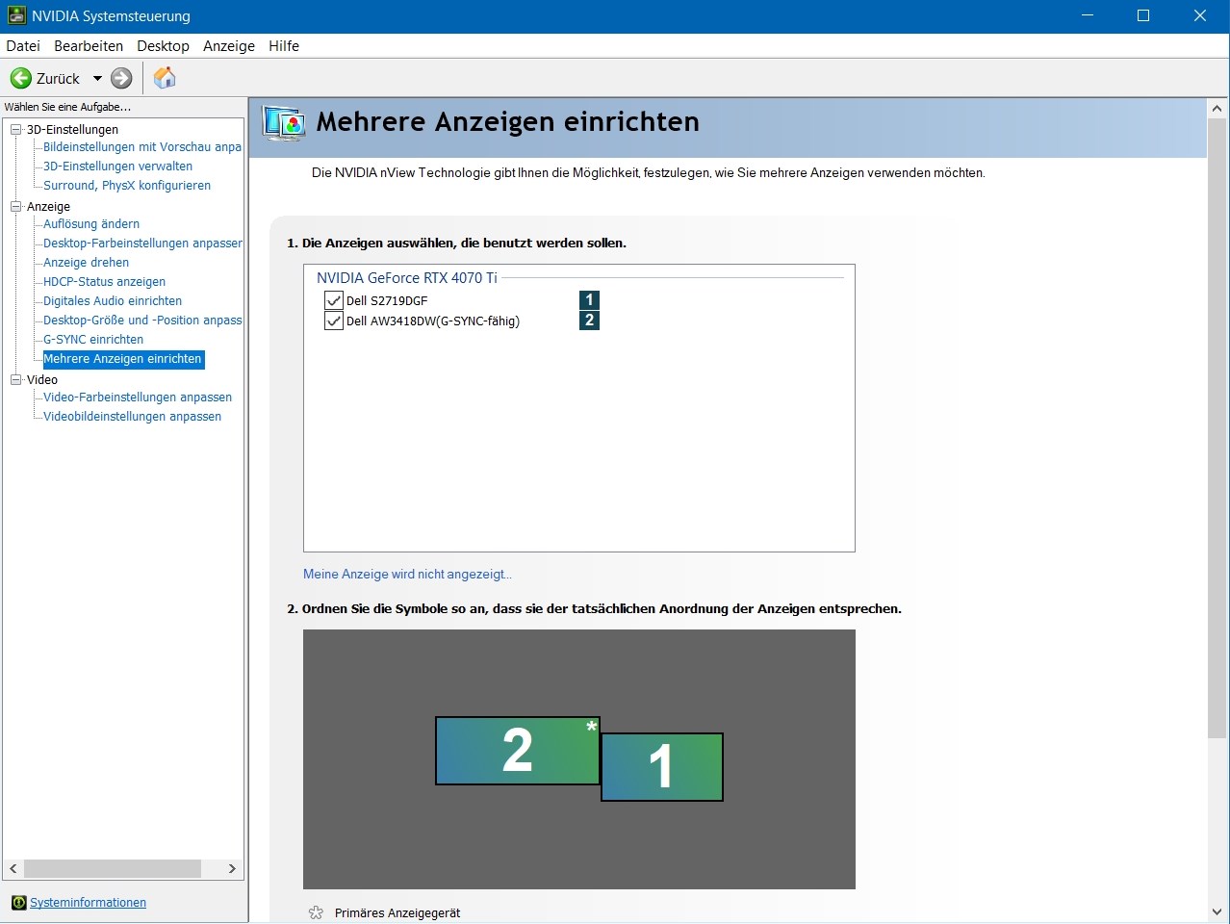Select Mehrere Anzeigen einrichten

coord(123,359)
